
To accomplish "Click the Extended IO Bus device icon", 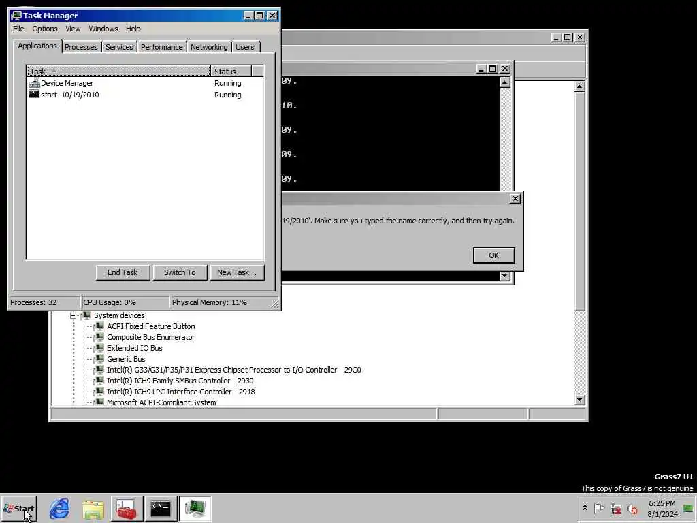I will [x=100, y=348].
